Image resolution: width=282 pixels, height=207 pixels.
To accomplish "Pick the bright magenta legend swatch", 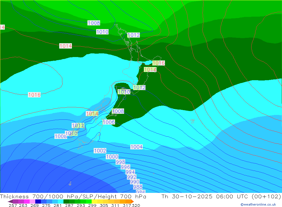I will 27,201.
